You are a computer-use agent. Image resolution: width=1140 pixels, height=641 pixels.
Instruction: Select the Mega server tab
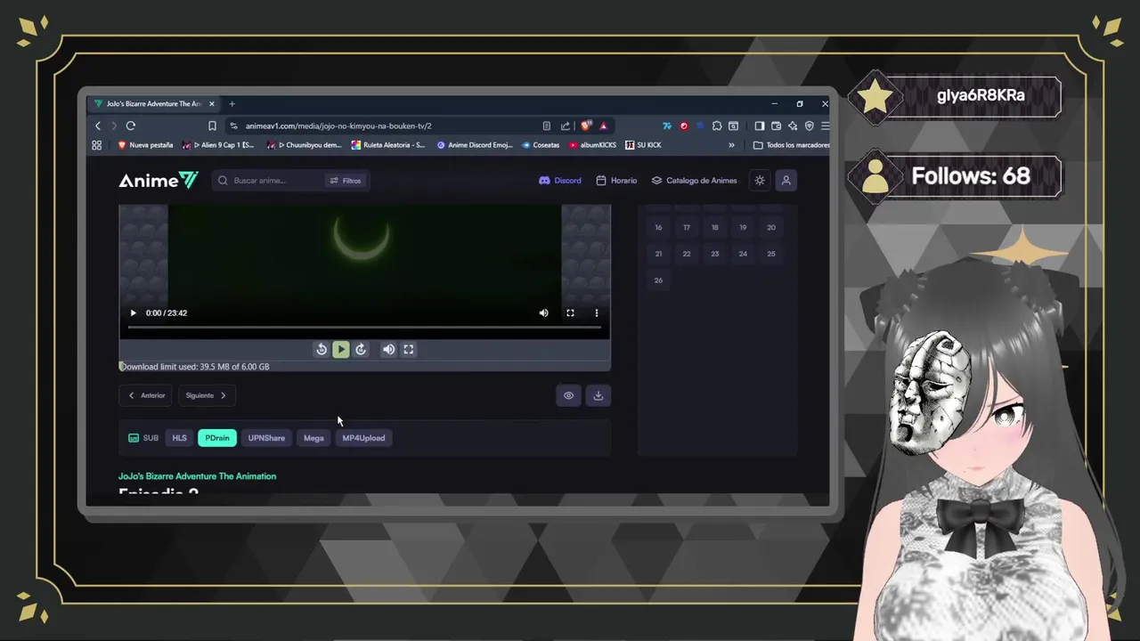coord(313,438)
